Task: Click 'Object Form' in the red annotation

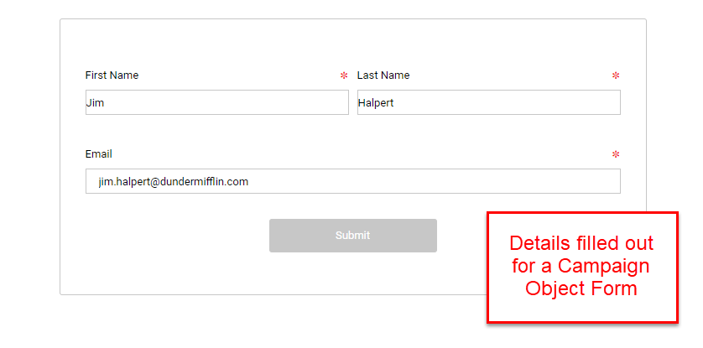Action: (581, 288)
